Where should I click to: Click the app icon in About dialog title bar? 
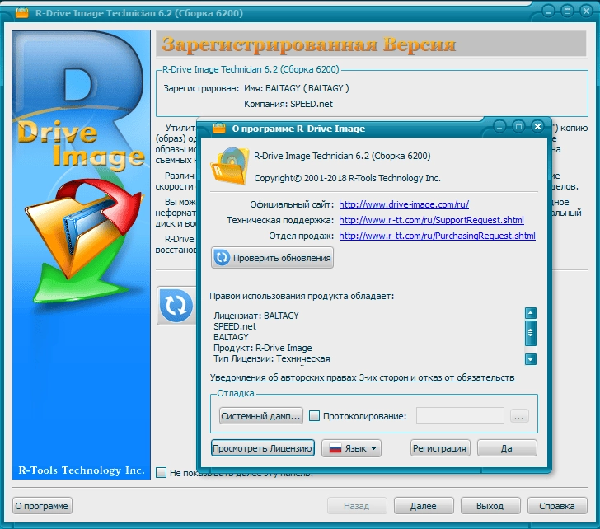click(219, 128)
